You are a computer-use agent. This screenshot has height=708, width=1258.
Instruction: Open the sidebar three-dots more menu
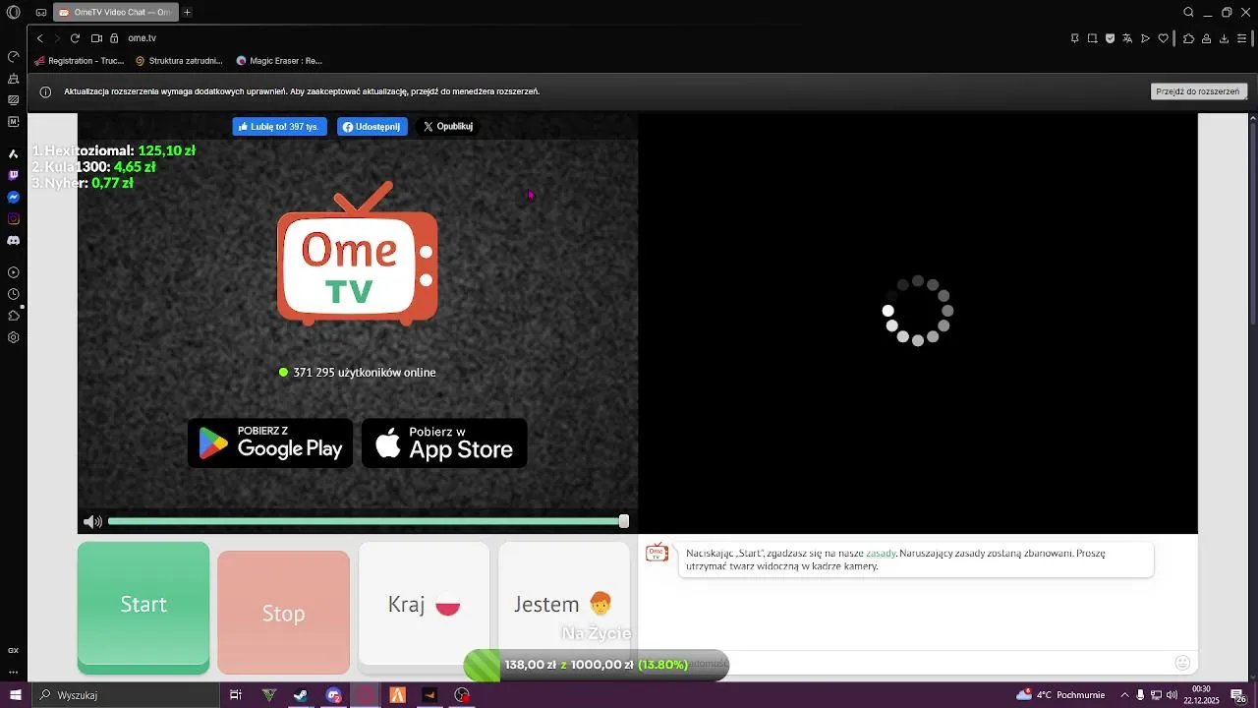[14, 673]
